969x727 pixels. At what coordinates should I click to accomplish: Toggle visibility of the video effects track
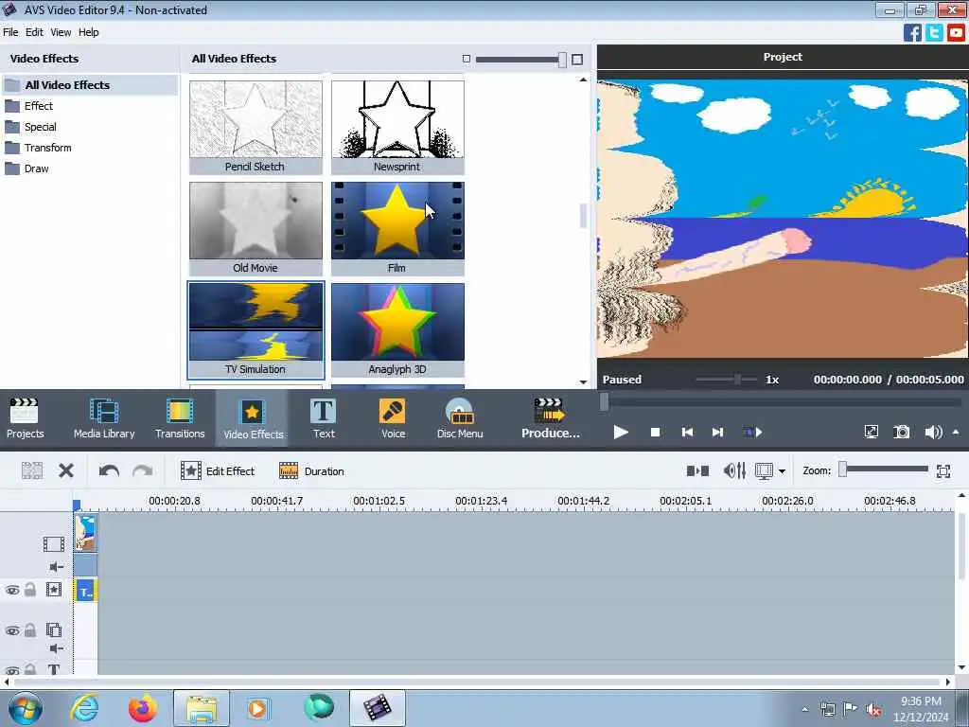coord(11,591)
